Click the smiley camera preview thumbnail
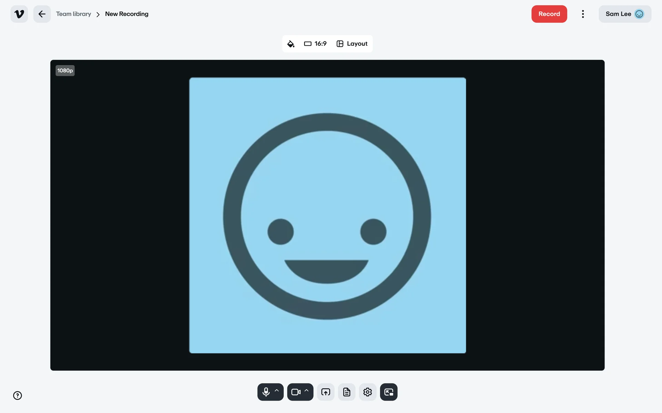Screen dimensions: 662x413 (327, 215)
